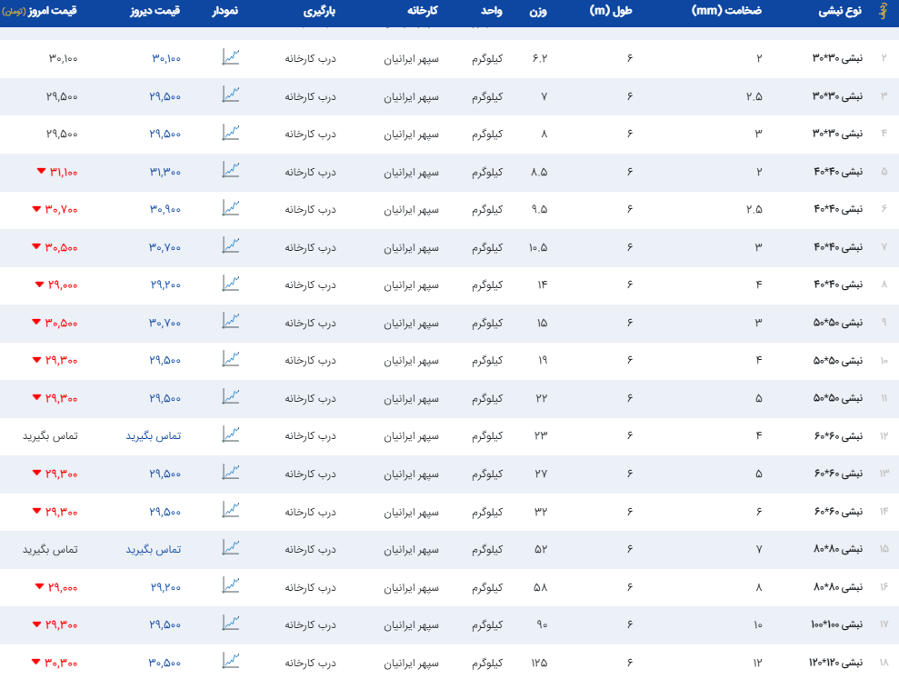Click yesterday's price 31,300 for نبشی 40*40
The image size is (899, 689).
coord(165,172)
